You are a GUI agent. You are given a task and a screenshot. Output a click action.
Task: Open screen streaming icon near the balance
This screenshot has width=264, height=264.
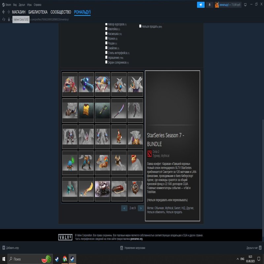click(245, 4)
